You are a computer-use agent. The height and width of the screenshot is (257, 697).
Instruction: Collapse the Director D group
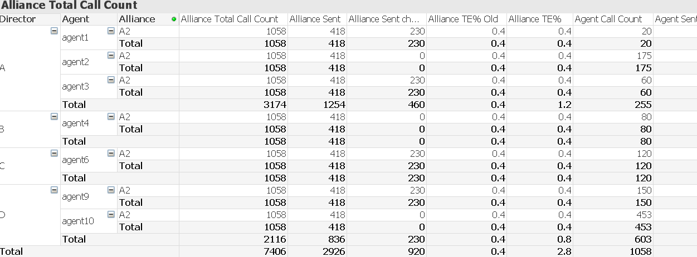tap(54, 190)
